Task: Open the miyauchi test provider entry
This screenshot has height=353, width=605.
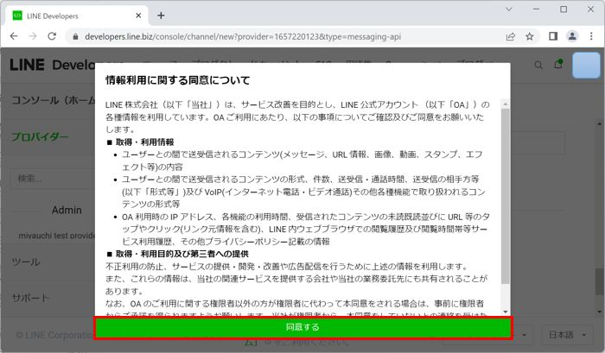Action: (x=56, y=236)
